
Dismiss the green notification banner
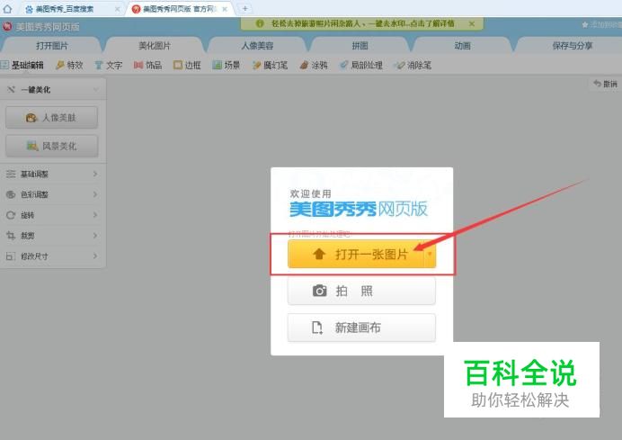click(472, 23)
